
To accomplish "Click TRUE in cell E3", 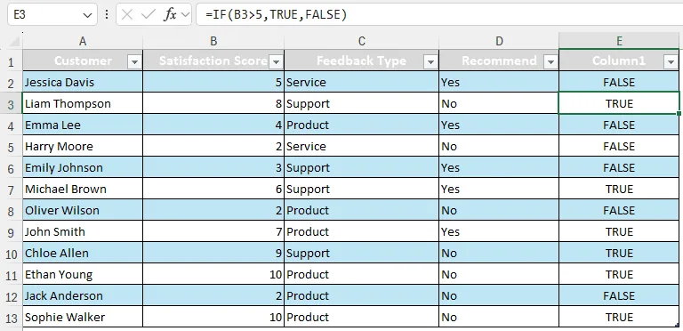I will coord(619,103).
